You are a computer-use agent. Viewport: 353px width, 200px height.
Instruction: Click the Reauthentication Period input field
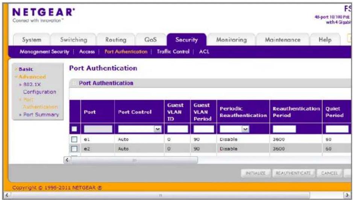pyautogui.click(x=284, y=129)
